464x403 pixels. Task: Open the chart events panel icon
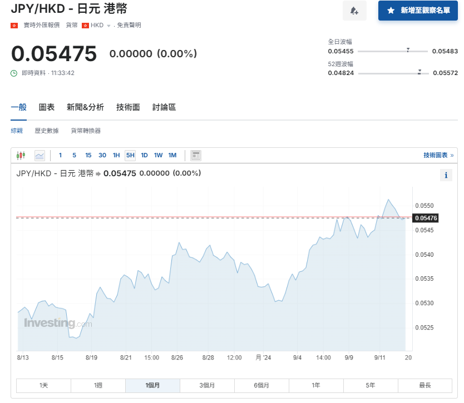coord(195,155)
